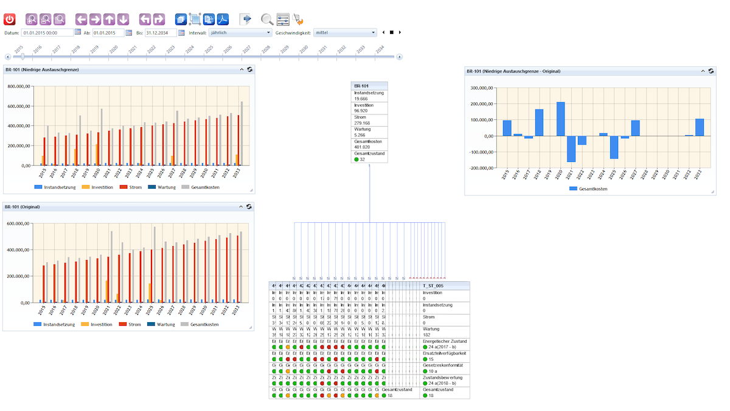Collapse the BR-101 (Niedrige Austauschgrenze) panel
Screen dimensions: 730x411
point(242,70)
